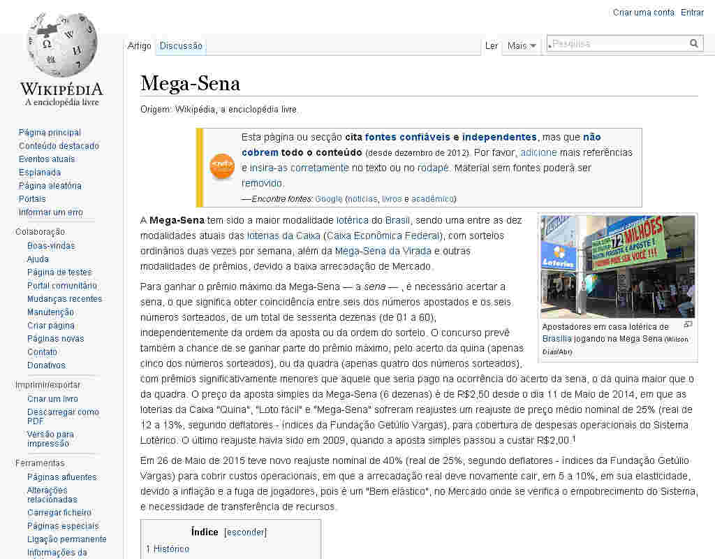Click the 'removido' link in notice
Viewport: 715px width, 559px height.
(262, 184)
